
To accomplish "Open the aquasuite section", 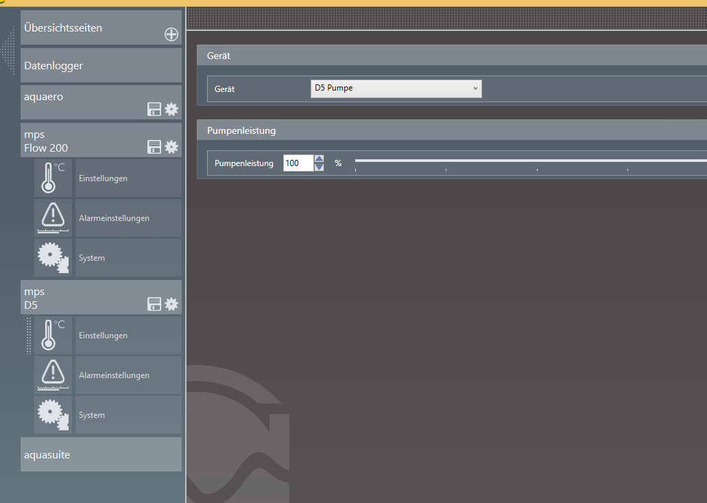I will pyautogui.click(x=101, y=454).
